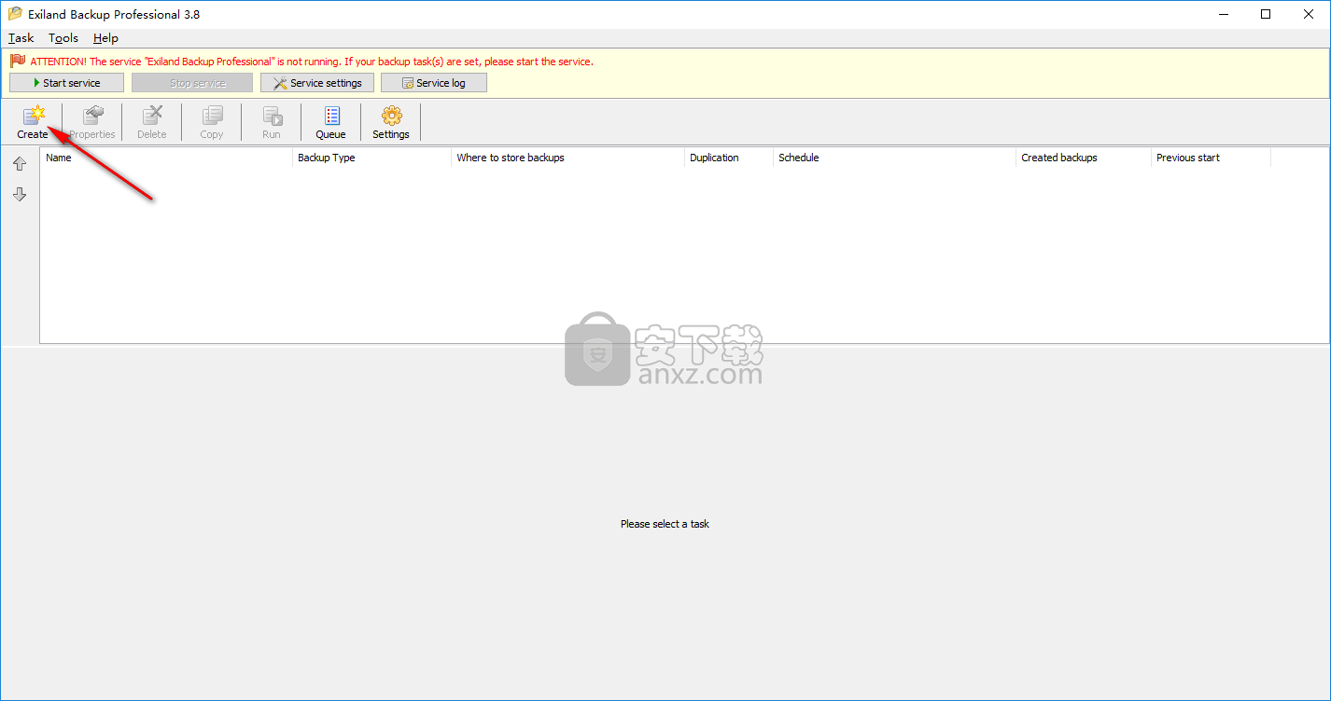The image size is (1331, 701).
Task: Click the Schedule column header
Action: (894, 158)
